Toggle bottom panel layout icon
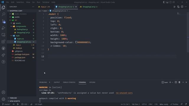 pyautogui.click(x=167, y=2)
